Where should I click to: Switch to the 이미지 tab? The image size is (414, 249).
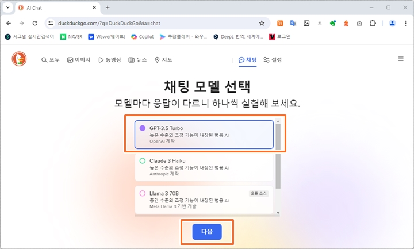pyautogui.click(x=79, y=60)
